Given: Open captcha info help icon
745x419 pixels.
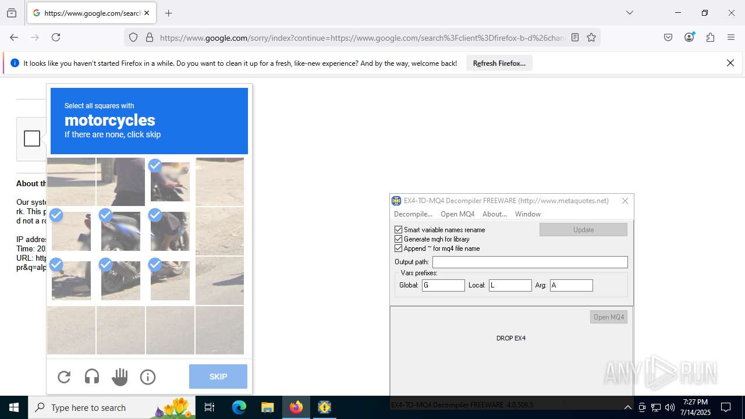Looking at the screenshot, I should (x=148, y=377).
